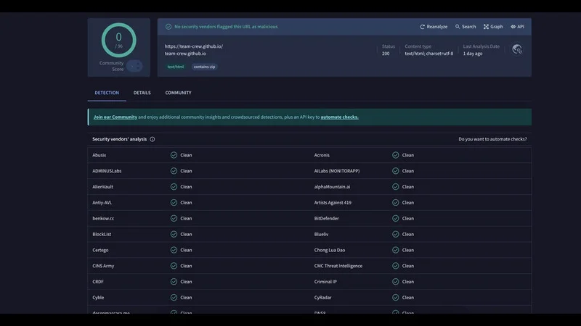Viewport: 581px width, 326px height.
Task: Click the Acronis clean check icon
Action: tap(396, 155)
